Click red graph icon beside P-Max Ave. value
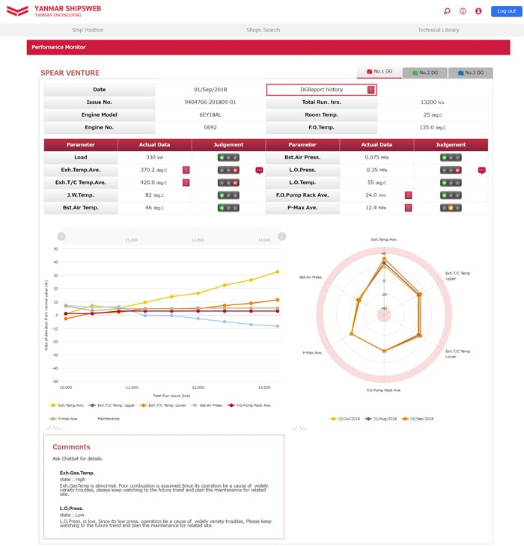This screenshot has width=524, height=546. pos(408,207)
